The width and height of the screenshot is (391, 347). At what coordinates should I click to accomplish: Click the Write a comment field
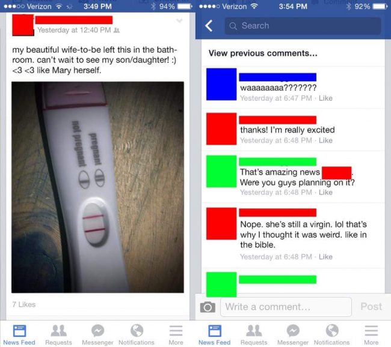click(x=286, y=307)
